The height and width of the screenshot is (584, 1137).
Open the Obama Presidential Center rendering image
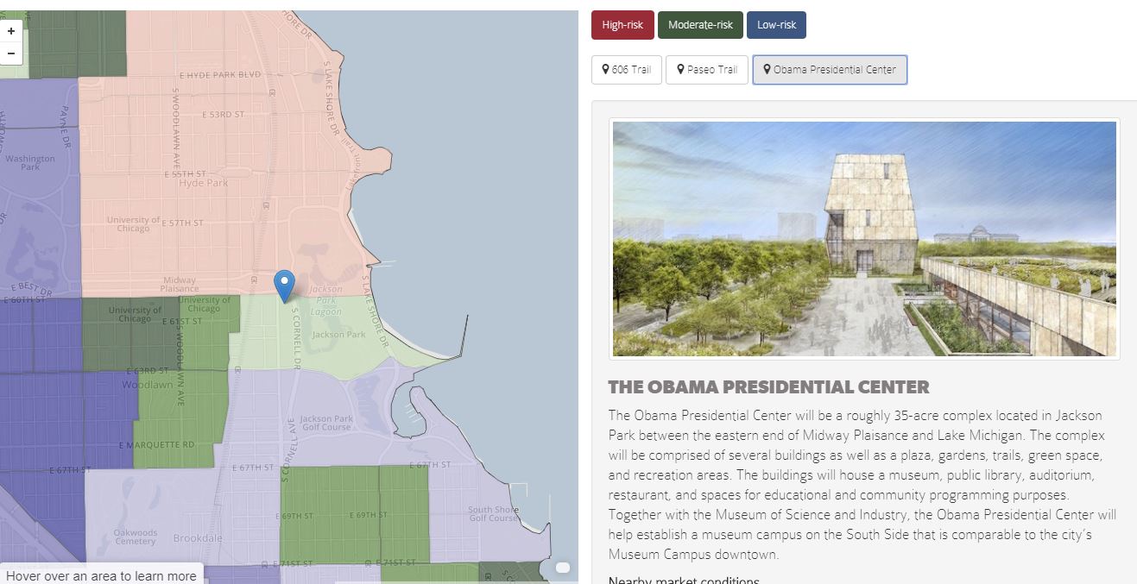(x=863, y=238)
